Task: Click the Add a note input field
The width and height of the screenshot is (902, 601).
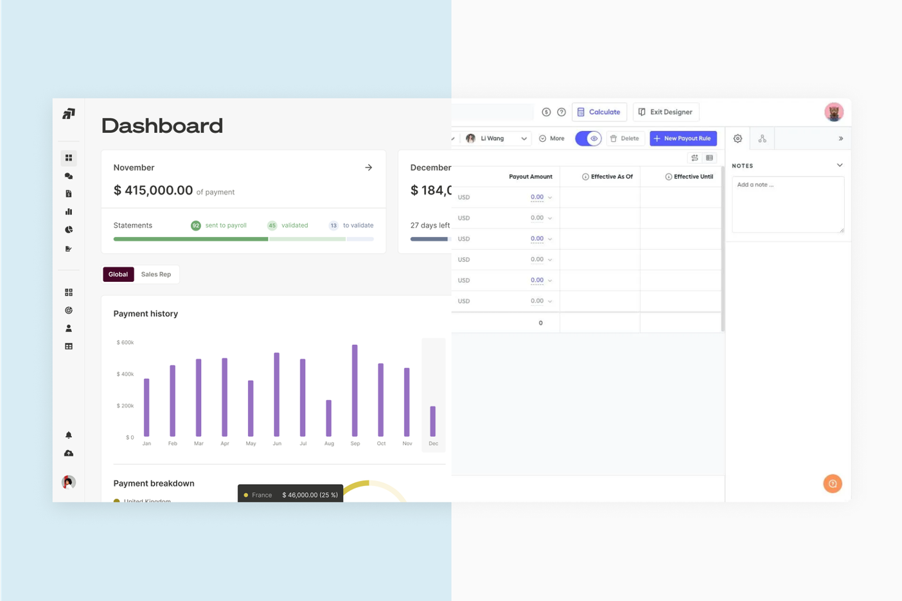Action: [788, 204]
